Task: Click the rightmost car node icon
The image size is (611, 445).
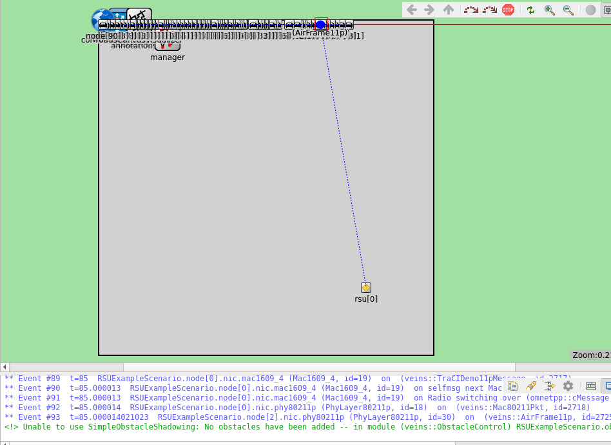Action: pyautogui.click(x=349, y=25)
